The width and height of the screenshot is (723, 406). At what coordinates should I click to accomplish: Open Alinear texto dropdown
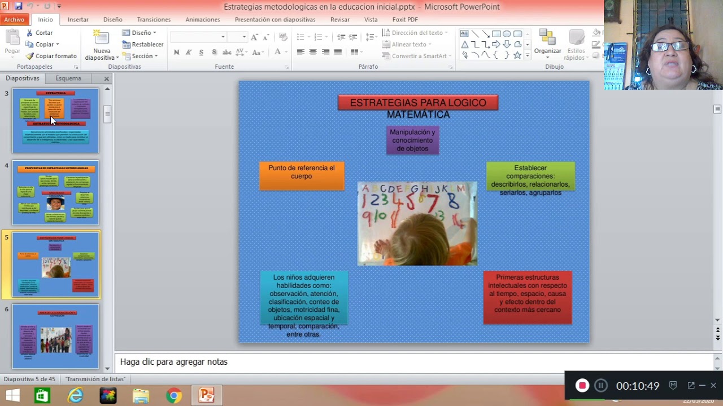407,45
